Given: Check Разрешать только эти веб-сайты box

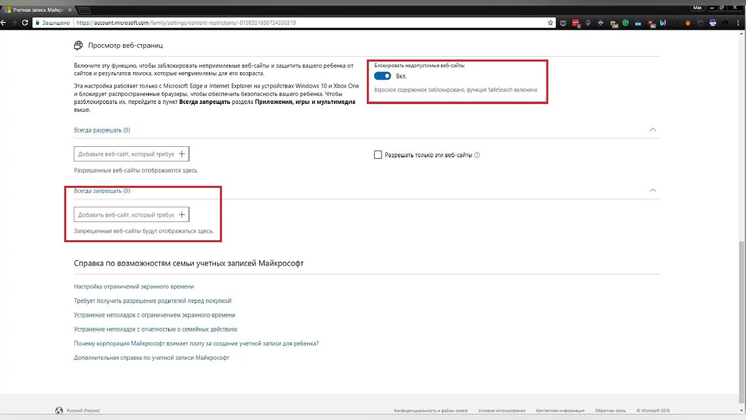Looking at the screenshot, I should 377,154.
